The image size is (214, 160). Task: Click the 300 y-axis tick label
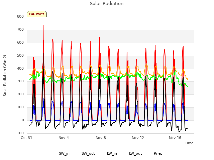pyautogui.click(x=20, y=81)
